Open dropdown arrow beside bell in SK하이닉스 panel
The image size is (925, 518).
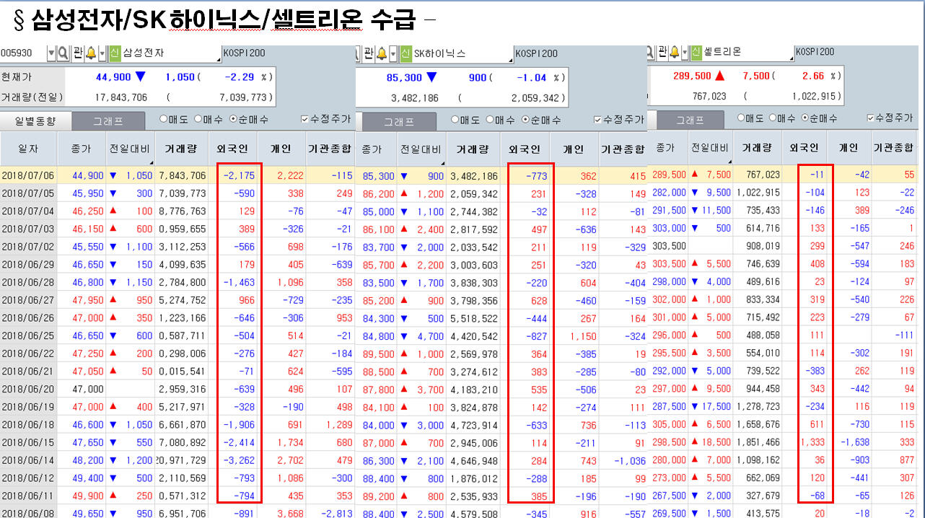click(393, 53)
